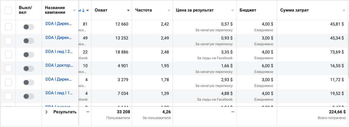The image size is (349, 127).
Task: Select the checkbox for the DDA доктор row
Action: tap(8, 68)
